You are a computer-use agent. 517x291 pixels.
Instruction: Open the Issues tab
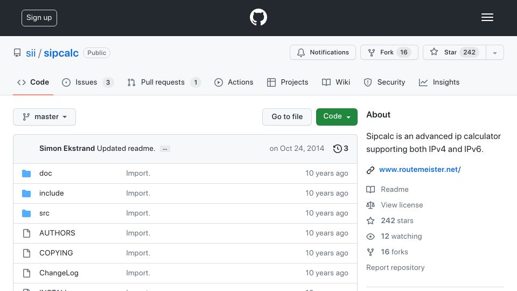click(x=88, y=82)
